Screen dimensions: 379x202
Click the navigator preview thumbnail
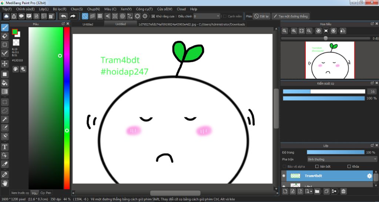point(330,60)
